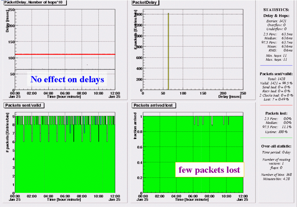Select the "Packets arrived/lost" plot title
Image resolution: width=297 pixels, height=207 pixels.
pos(154,106)
